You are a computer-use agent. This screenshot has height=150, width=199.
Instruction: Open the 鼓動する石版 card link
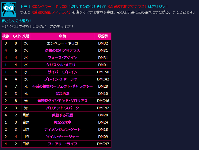point(62,115)
